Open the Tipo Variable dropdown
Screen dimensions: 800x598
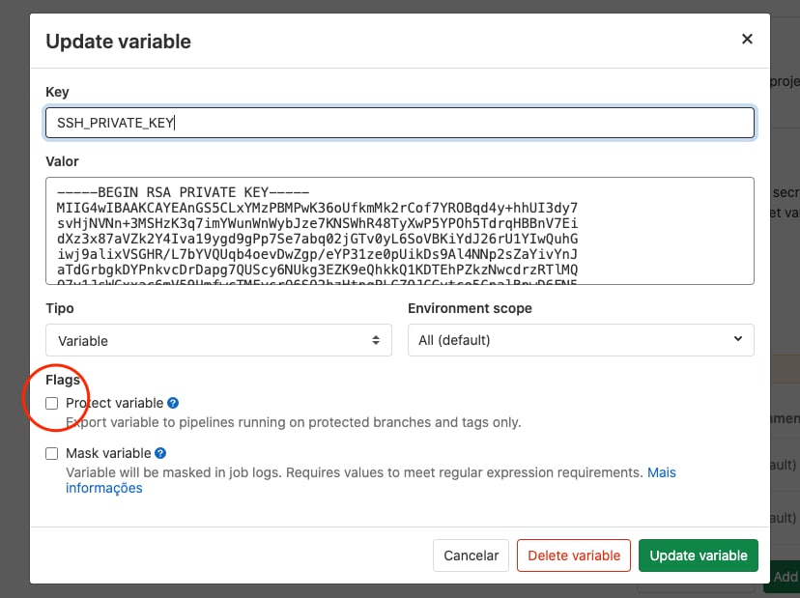tap(218, 340)
